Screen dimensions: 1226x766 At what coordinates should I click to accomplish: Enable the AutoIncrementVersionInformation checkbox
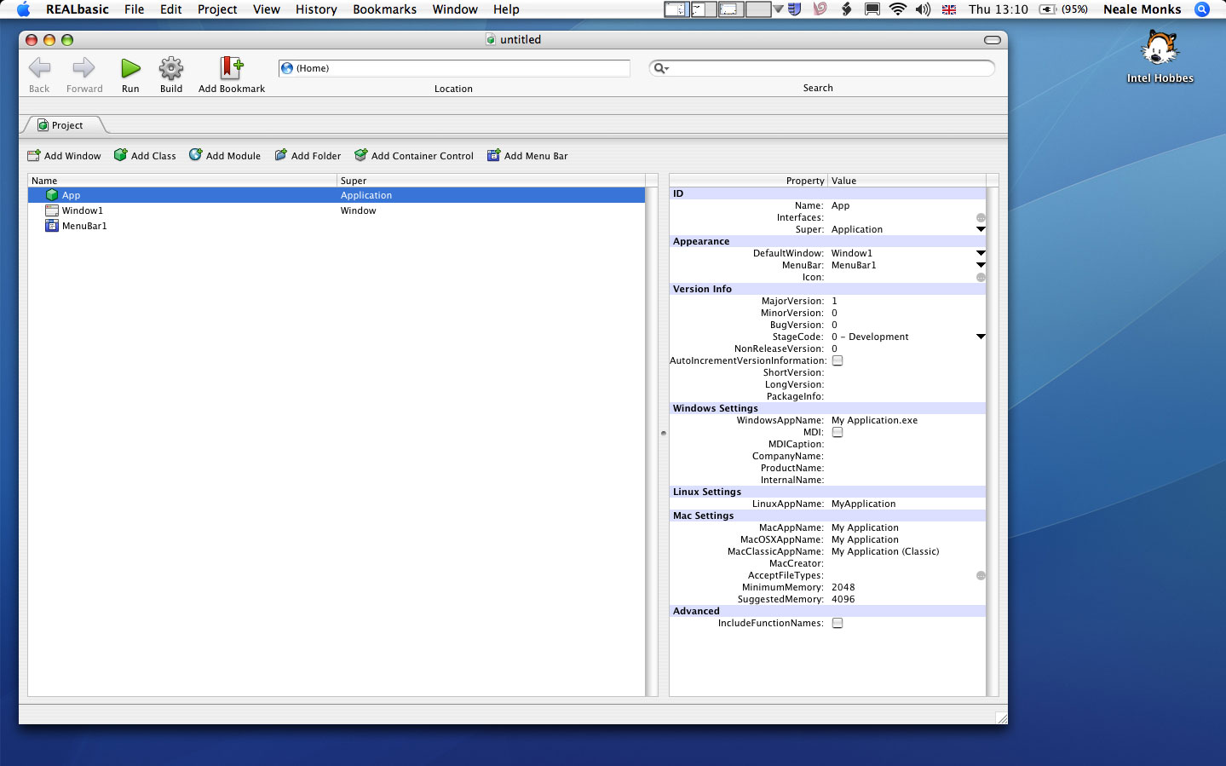coord(837,360)
